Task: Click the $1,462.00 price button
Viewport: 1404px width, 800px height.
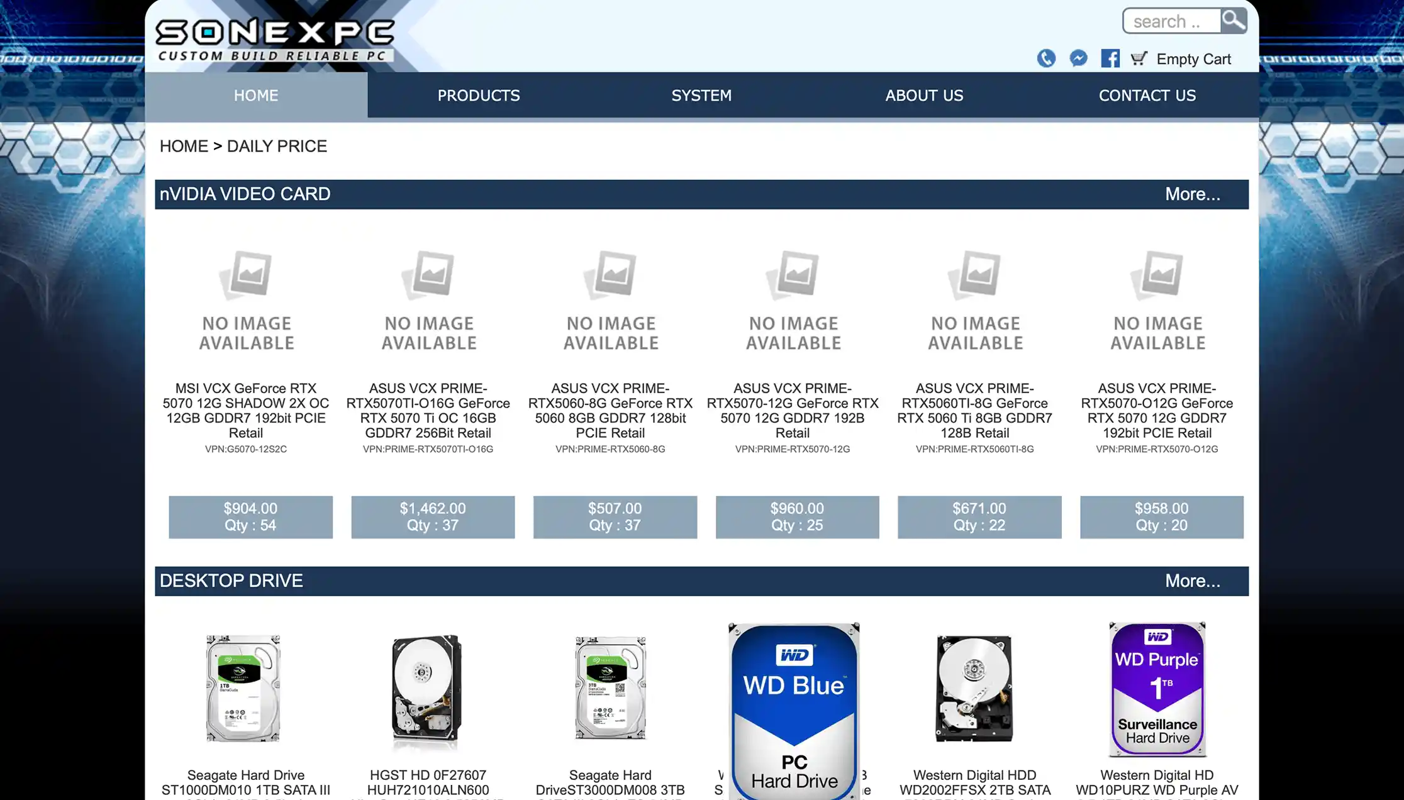Action: 433,517
